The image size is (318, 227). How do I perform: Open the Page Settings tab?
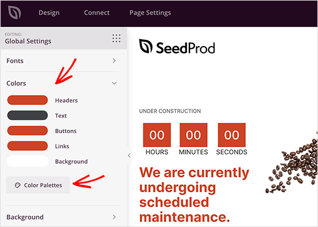[150, 13]
